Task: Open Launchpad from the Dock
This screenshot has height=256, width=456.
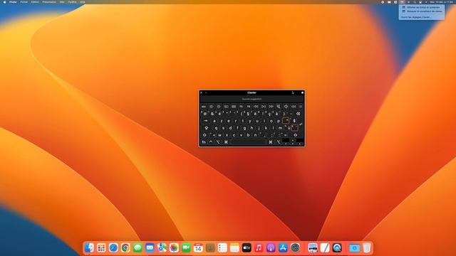Action: pyautogui.click(x=101, y=247)
